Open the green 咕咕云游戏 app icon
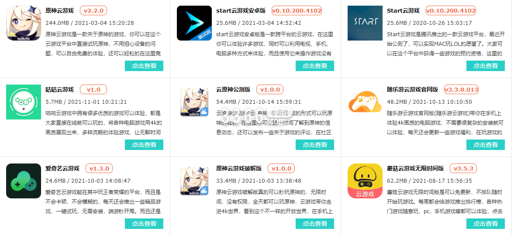The image size is (514, 235). [x=24, y=102]
